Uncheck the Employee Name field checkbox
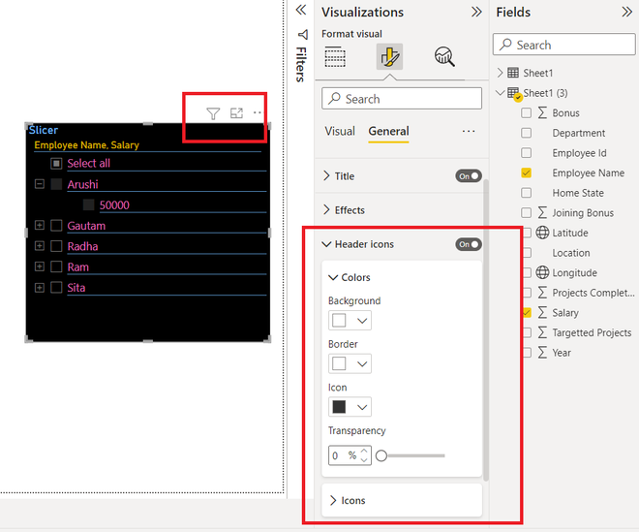Viewport: 639px width, 532px height. (526, 172)
